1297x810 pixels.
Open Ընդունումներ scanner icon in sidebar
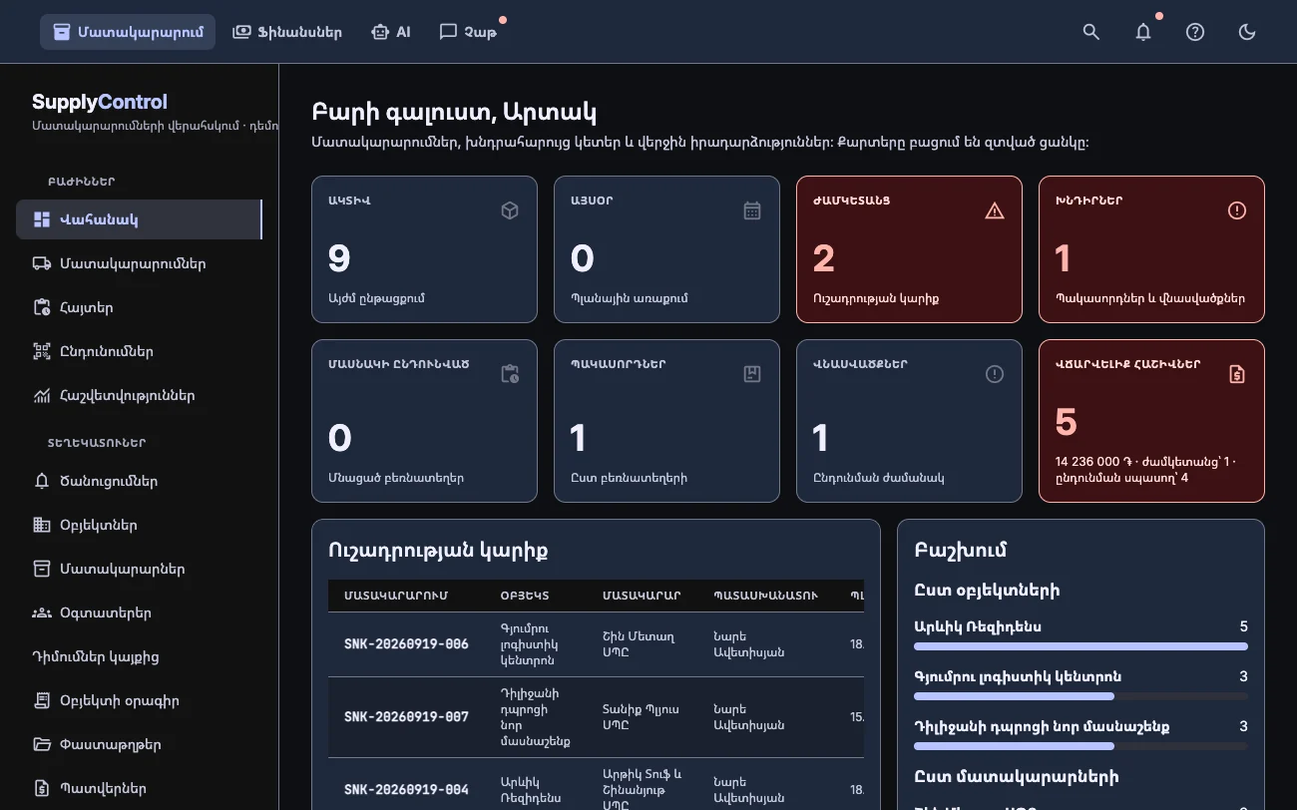click(42, 351)
